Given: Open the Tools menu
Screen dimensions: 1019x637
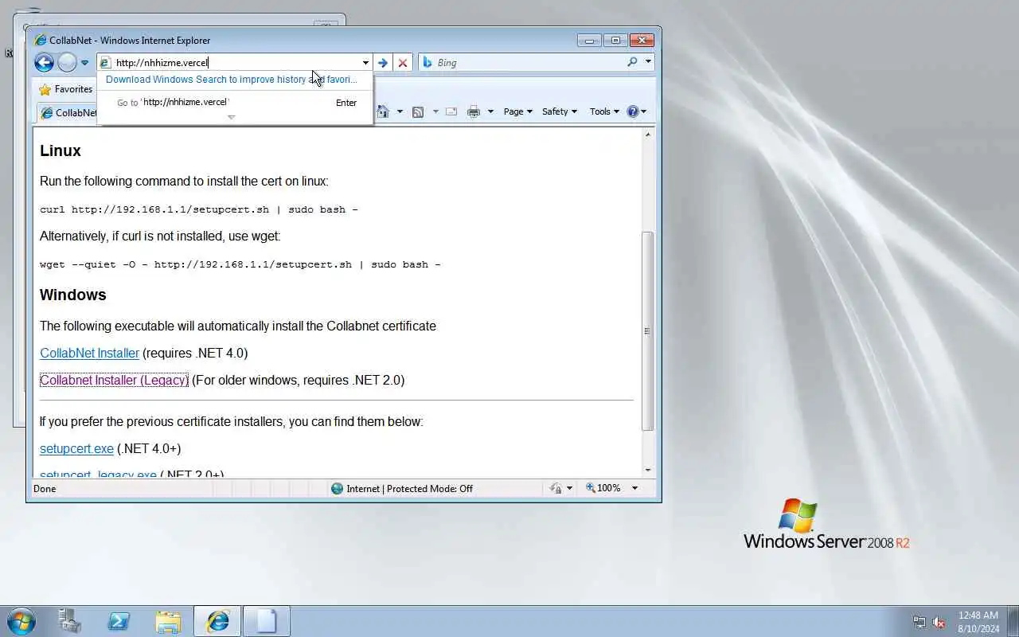Looking at the screenshot, I should (x=604, y=111).
